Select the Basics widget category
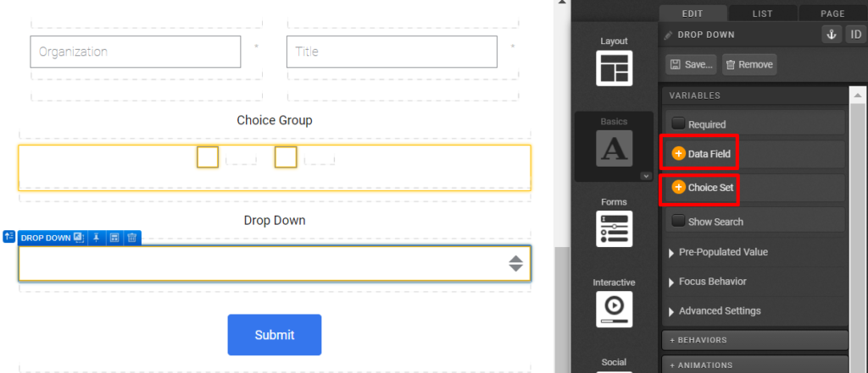This screenshot has height=373, width=868. point(614,145)
